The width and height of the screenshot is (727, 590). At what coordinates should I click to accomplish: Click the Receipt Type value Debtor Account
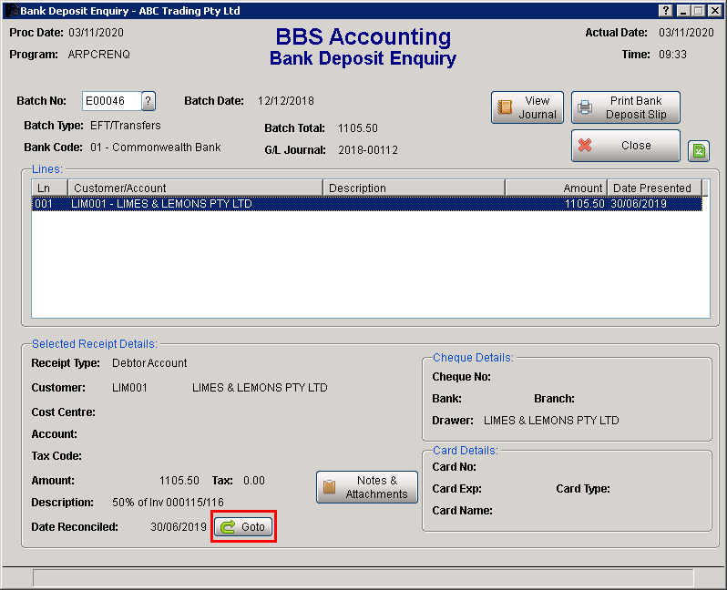149,363
